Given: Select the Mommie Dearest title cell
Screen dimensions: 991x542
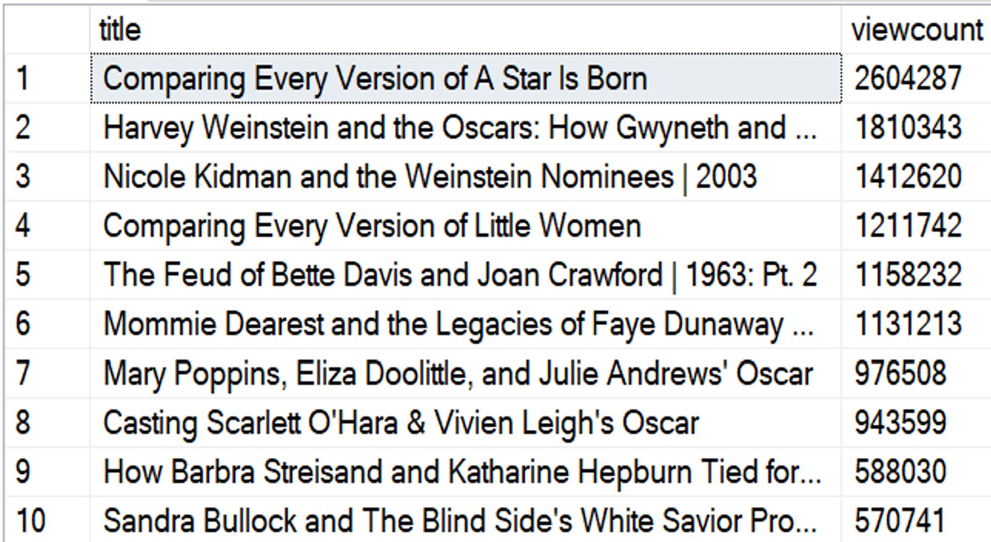Looking at the screenshot, I should click(466, 324).
